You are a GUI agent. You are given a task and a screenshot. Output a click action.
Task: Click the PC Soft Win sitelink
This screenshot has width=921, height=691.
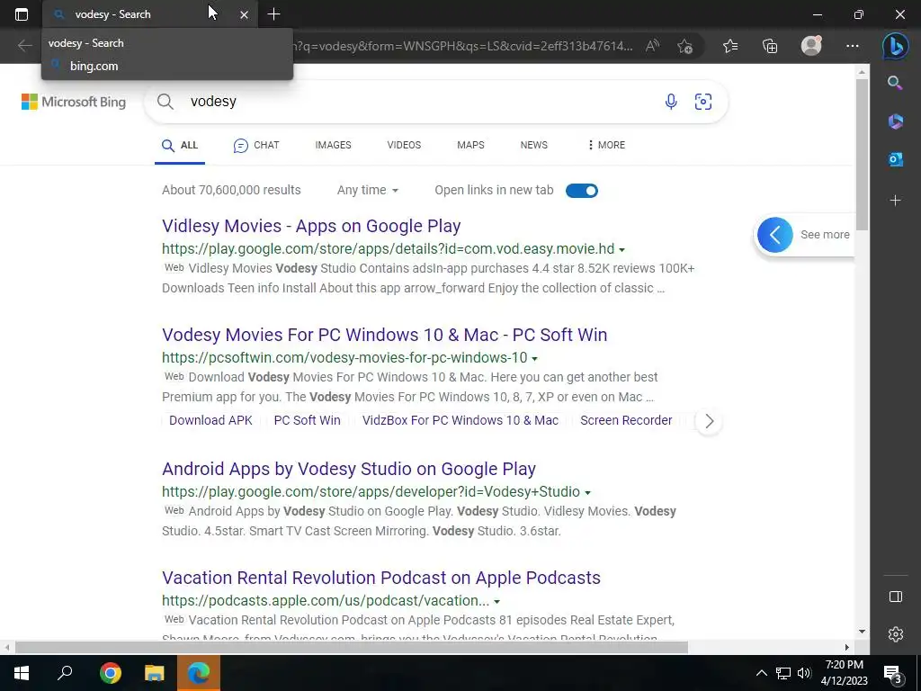click(308, 420)
